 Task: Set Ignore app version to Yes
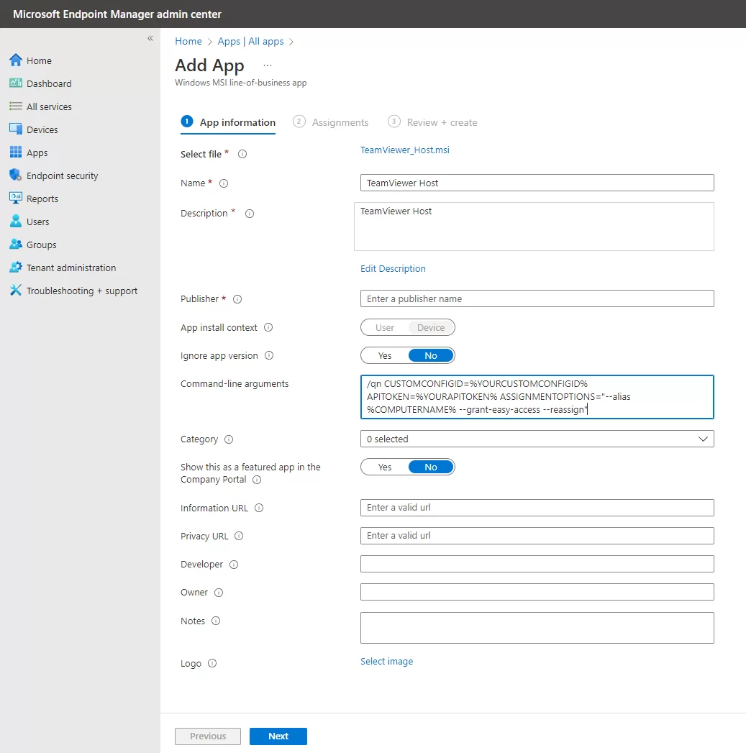[385, 355]
